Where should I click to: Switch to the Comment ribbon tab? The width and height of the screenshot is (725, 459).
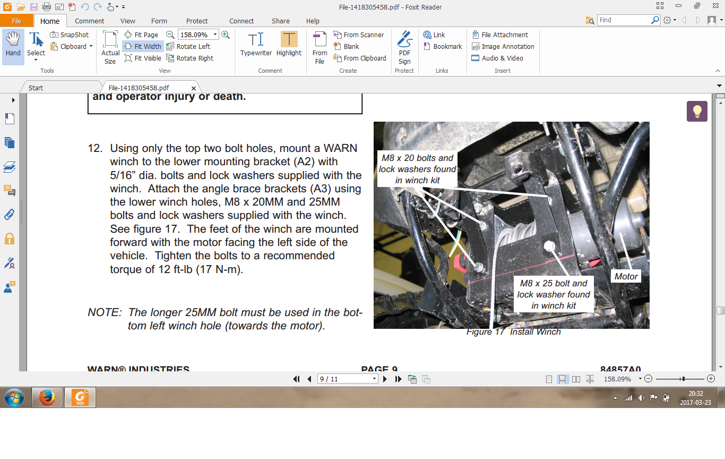[x=89, y=21]
